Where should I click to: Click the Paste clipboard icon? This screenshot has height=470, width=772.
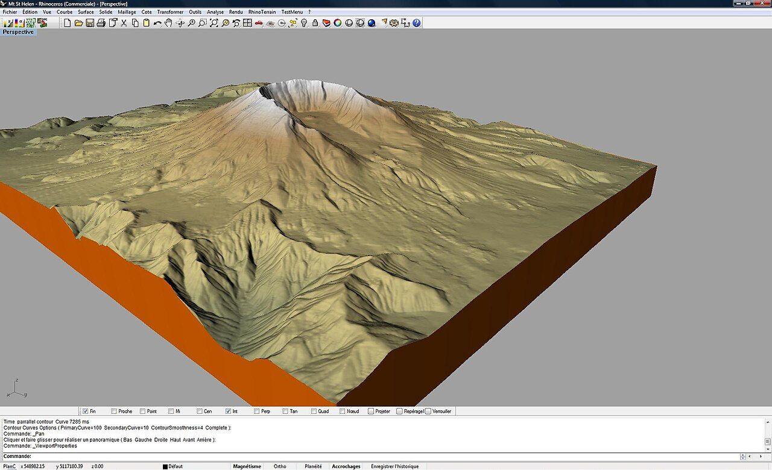pyautogui.click(x=147, y=23)
